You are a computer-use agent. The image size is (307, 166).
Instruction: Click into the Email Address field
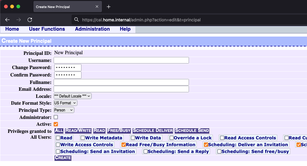(x=121, y=89)
